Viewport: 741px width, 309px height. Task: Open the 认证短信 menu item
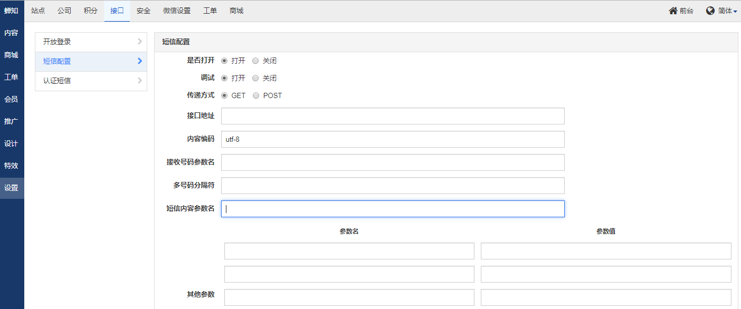point(57,81)
